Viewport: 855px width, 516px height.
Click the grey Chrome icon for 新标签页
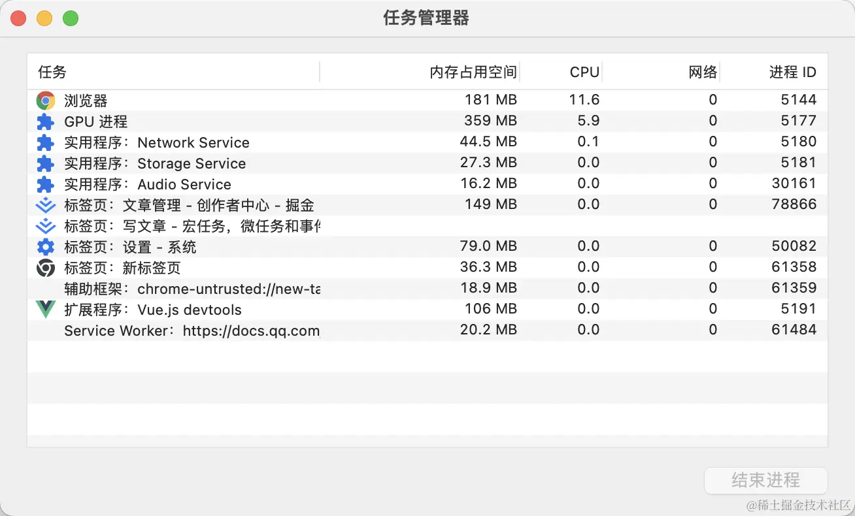[x=45, y=268]
